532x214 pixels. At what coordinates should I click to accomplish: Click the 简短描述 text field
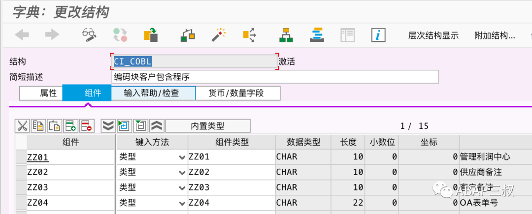tap(275, 77)
